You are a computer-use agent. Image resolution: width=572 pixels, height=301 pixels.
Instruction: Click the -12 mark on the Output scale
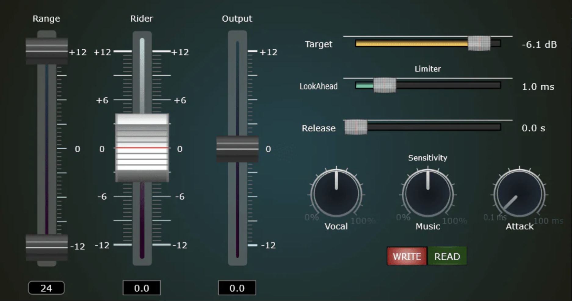268,245
